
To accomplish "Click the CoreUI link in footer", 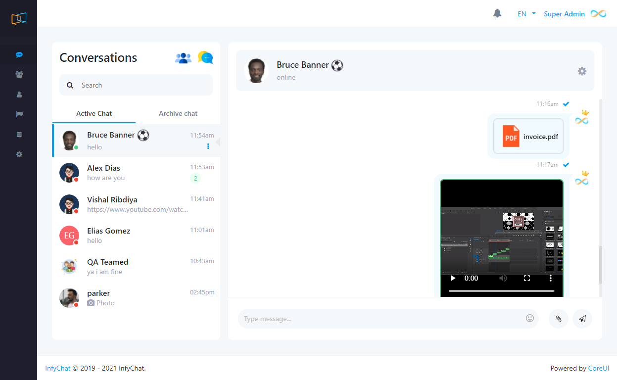I will (598, 368).
